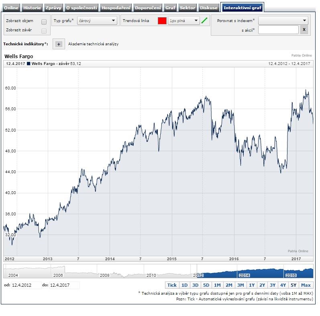320x316 pixels.
Task: Open the Typ grafu dropdown
Action: click(97, 20)
